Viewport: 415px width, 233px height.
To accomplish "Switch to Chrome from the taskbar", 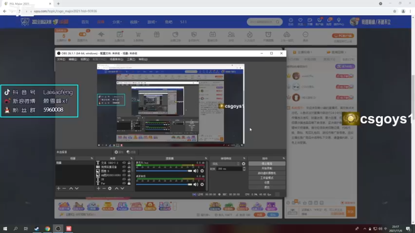I will 47,228.
